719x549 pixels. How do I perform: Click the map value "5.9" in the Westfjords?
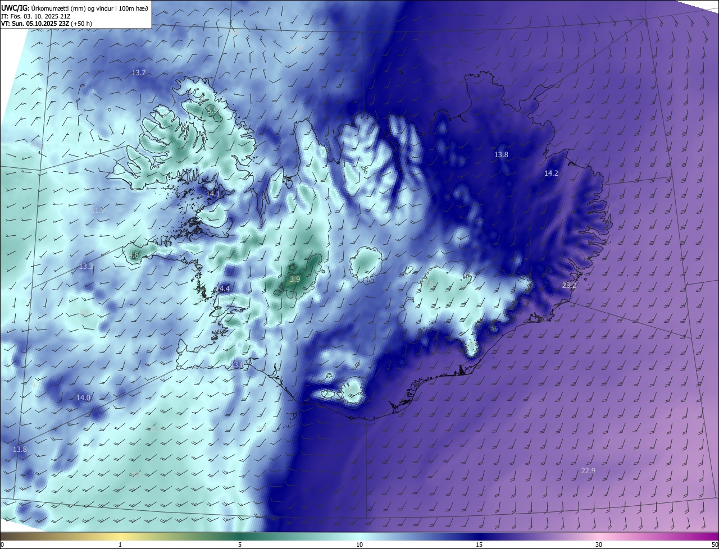point(212,112)
